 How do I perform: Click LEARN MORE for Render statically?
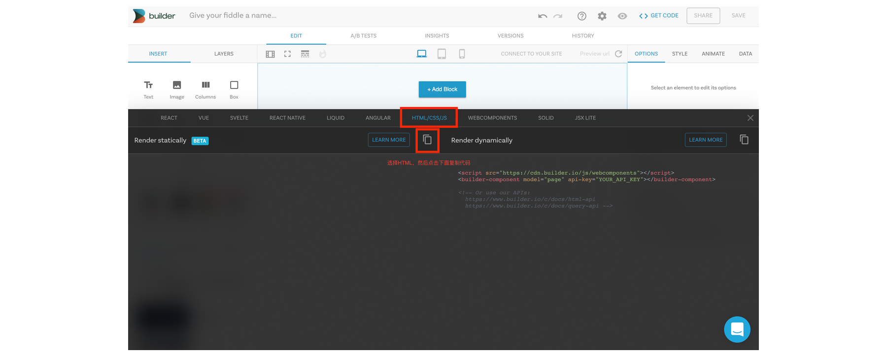(x=389, y=140)
